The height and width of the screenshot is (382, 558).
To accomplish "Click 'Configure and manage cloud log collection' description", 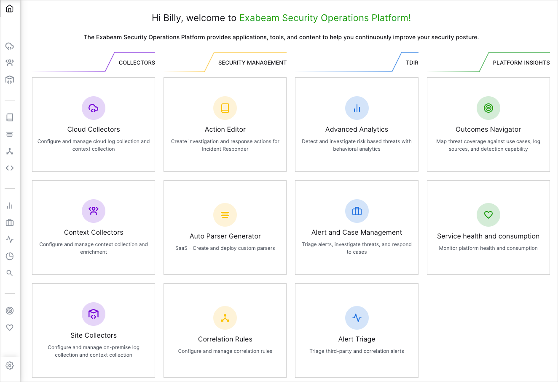I will pos(94,145).
